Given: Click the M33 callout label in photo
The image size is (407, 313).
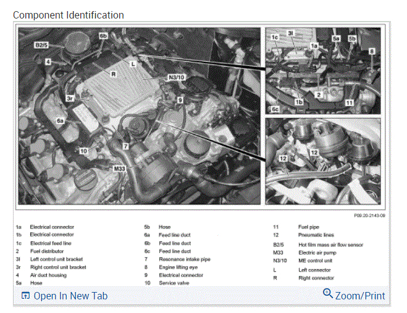Looking at the screenshot, I should coord(120,169).
